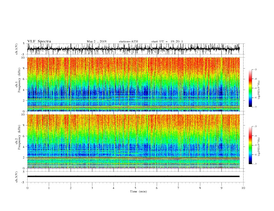Click the ch.1 frequency axis "8" tick label
The height and width of the screenshot is (211, 274).
coord(24,68)
